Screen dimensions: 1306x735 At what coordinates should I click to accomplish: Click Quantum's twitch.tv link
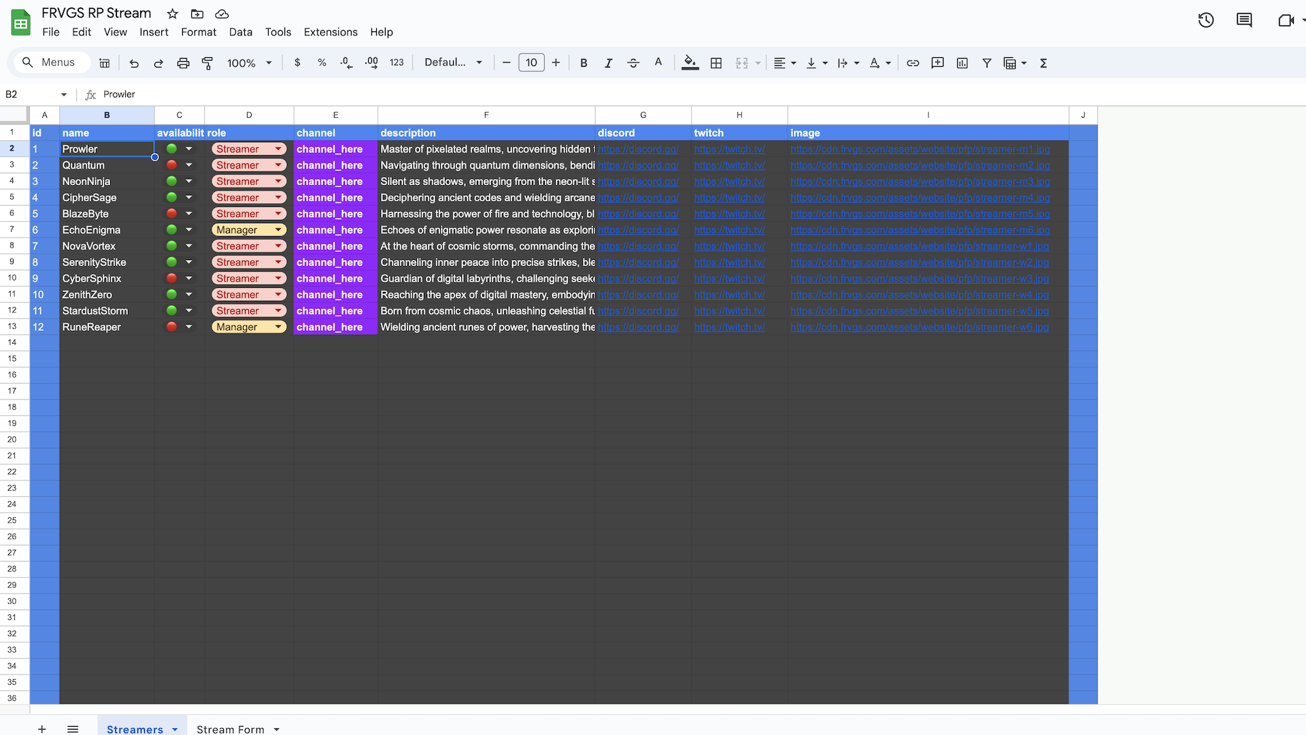click(729, 165)
